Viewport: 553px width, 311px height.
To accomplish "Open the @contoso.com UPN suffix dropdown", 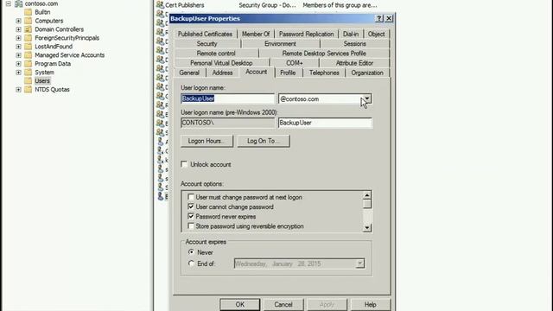I will (x=366, y=98).
